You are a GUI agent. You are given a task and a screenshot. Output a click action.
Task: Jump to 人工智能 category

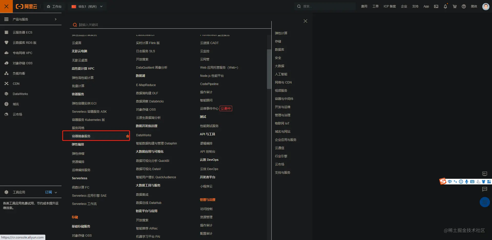click(x=281, y=74)
